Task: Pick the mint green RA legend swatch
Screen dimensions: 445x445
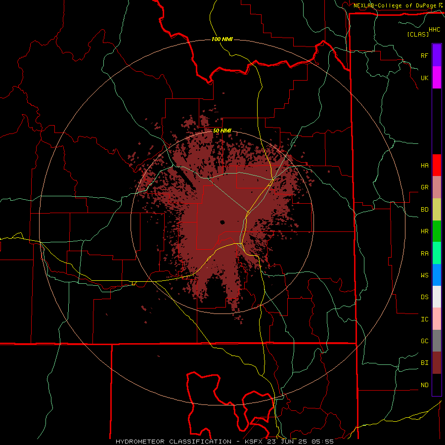Action: (437, 253)
